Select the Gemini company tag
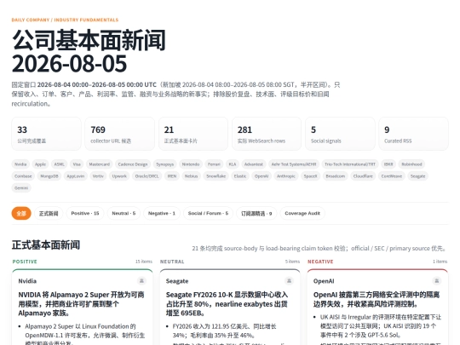 click(x=21, y=187)
